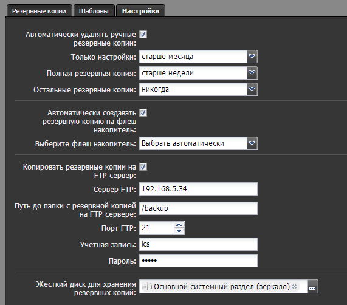Switch to the Резервные копии tab
The width and height of the screenshot is (347, 305).
[39, 11]
